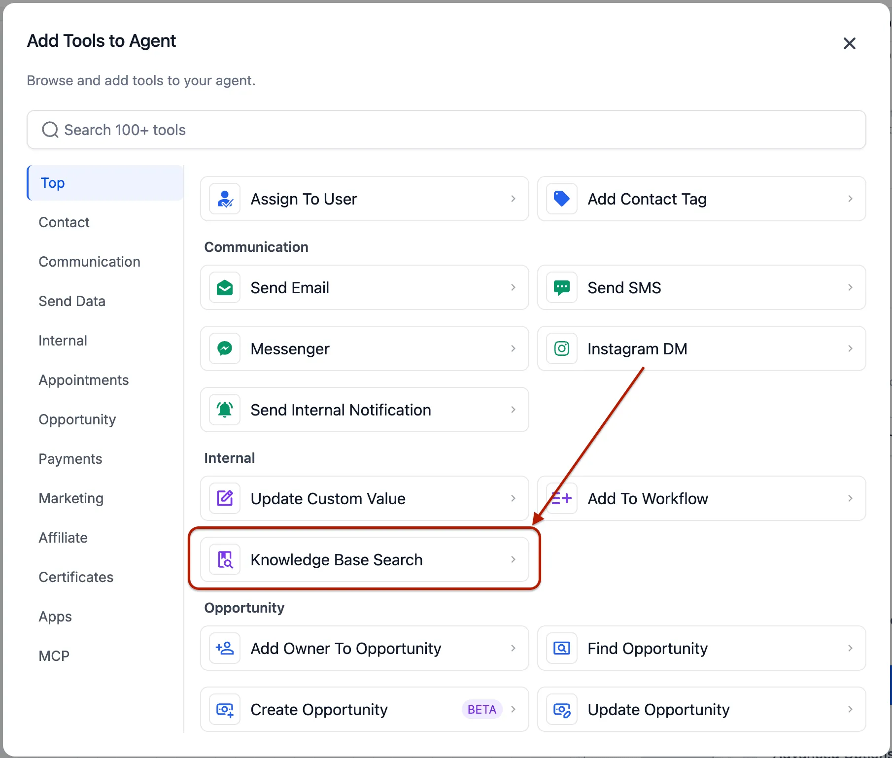Image resolution: width=892 pixels, height=758 pixels.
Task: Choose the Find Opportunity tool
Action: pyautogui.click(x=702, y=648)
